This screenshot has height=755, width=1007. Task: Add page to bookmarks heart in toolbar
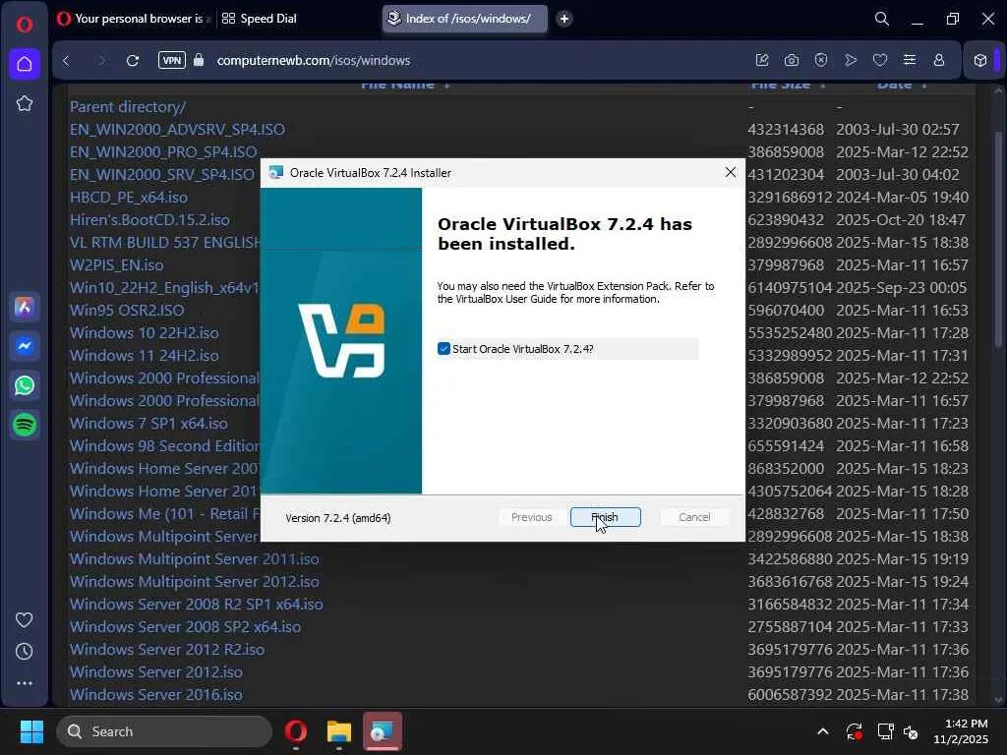click(x=880, y=60)
